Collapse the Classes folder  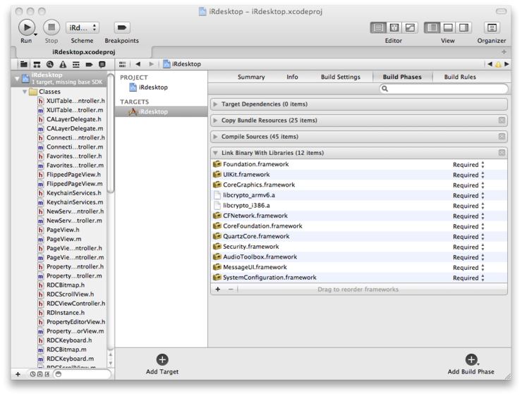25,92
